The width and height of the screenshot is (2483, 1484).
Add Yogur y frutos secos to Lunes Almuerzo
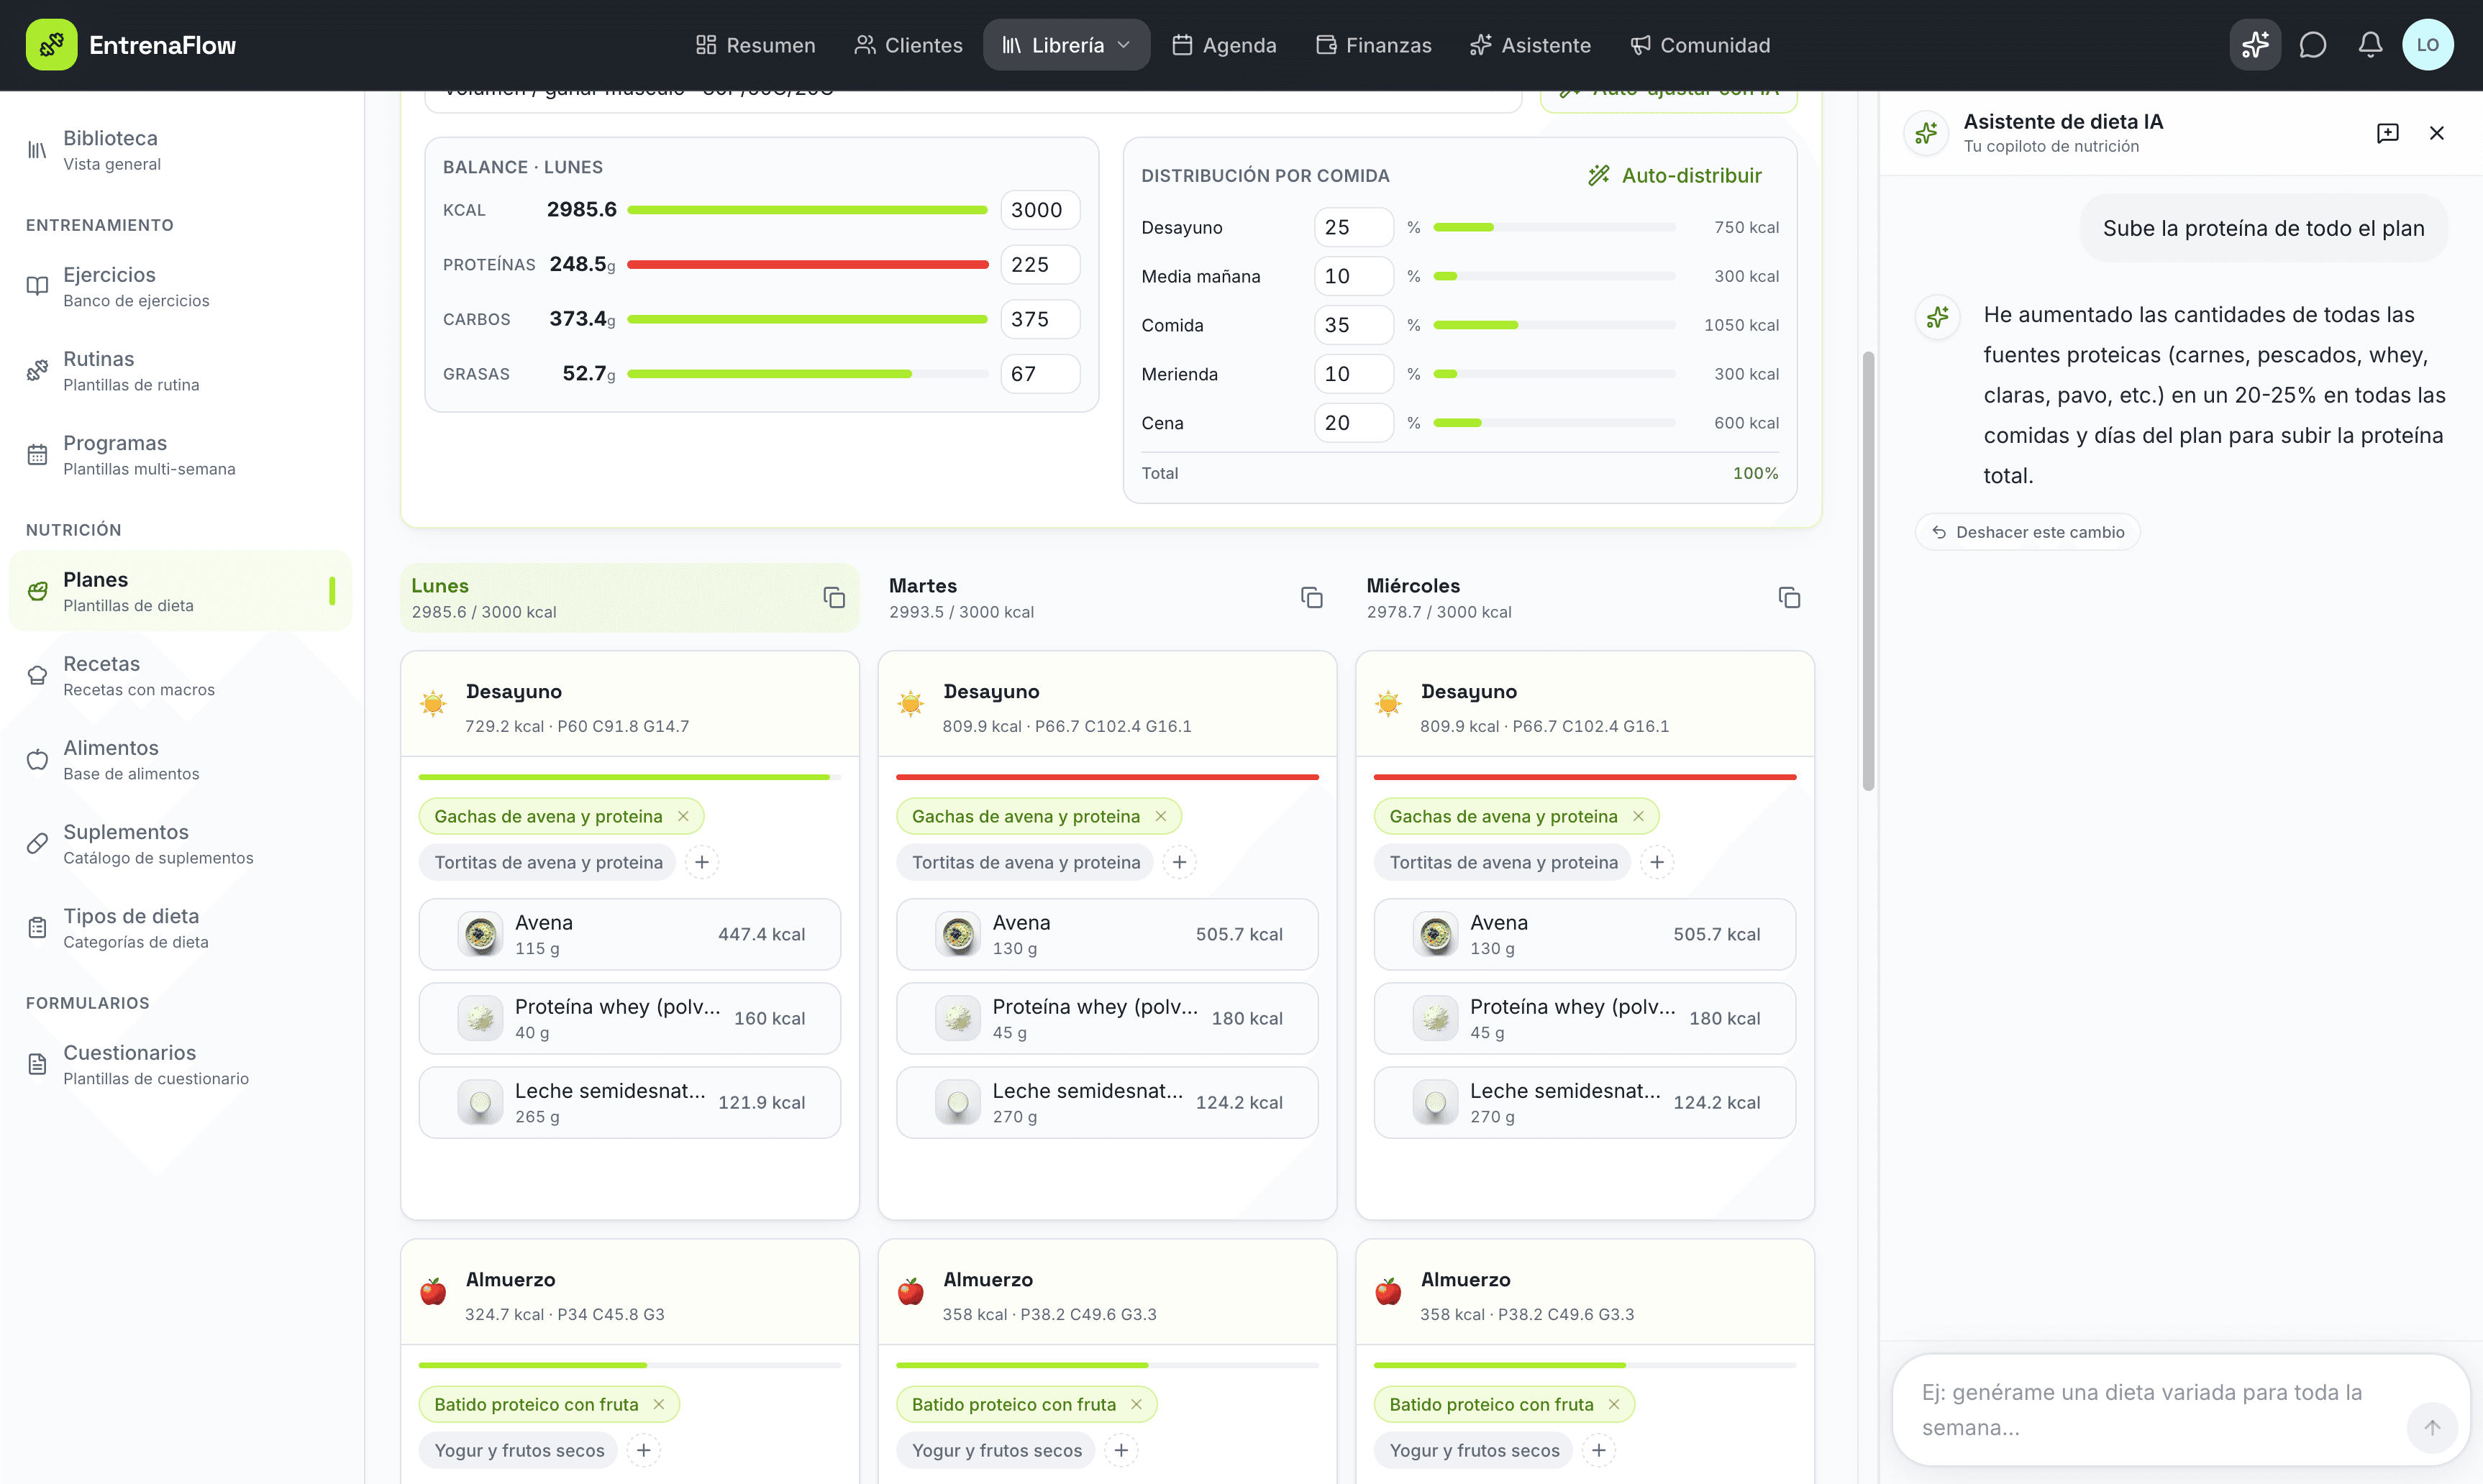[644, 1450]
